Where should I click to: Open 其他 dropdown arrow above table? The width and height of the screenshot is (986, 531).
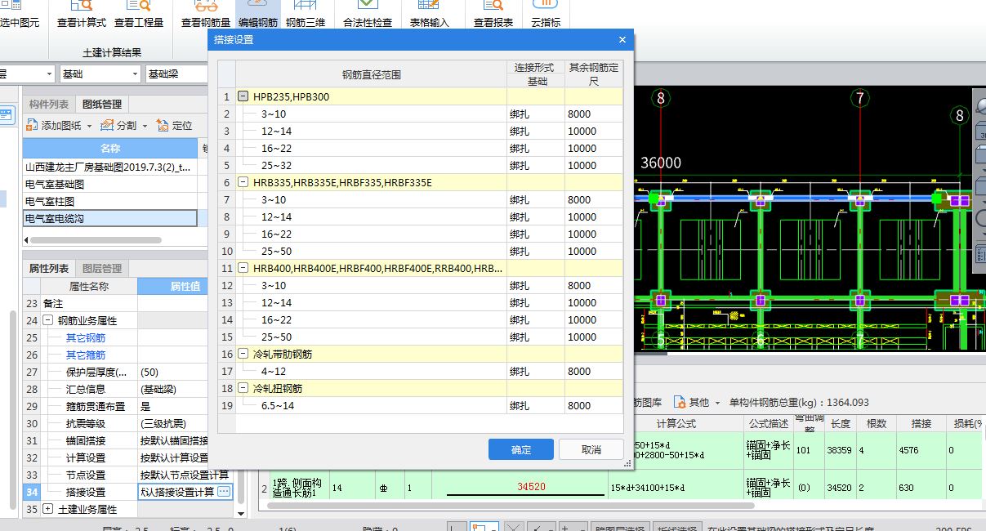[717, 403]
